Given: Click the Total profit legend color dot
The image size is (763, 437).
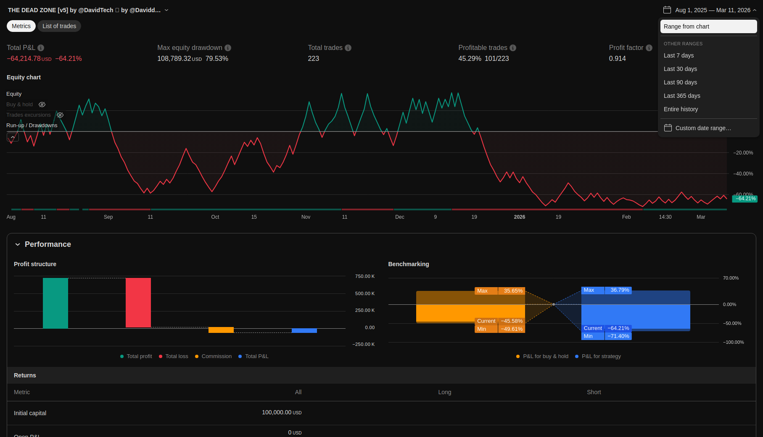Looking at the screenshot, I should point(122,356).
